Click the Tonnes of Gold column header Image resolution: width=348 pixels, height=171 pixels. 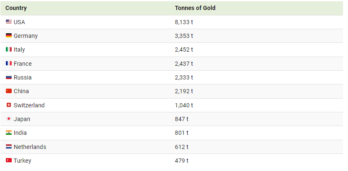[195, 8]
